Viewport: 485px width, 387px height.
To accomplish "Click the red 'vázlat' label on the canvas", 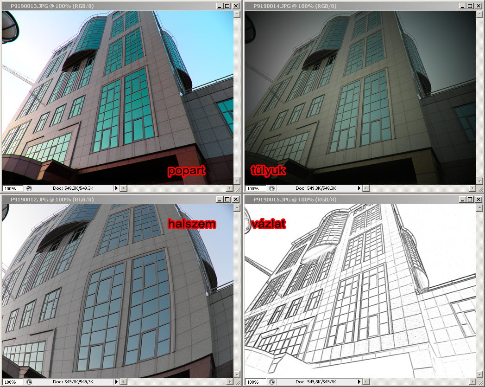I will tap(269, 223).
